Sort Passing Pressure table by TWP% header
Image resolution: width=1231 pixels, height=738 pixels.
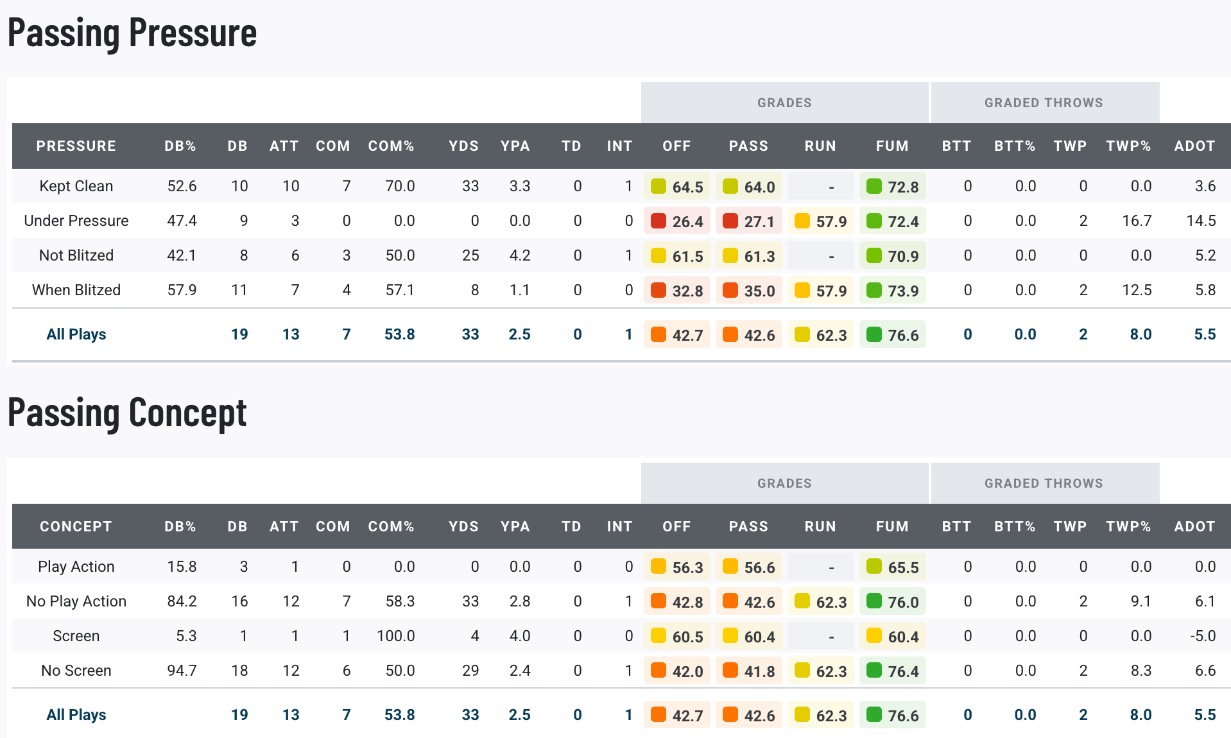tap(1128, 146)
